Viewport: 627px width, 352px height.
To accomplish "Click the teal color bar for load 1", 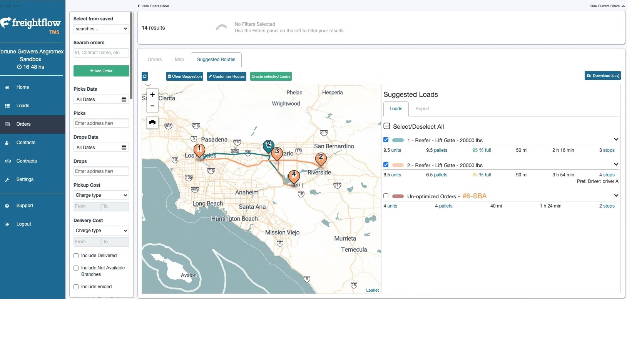I will tap(398, 140).
